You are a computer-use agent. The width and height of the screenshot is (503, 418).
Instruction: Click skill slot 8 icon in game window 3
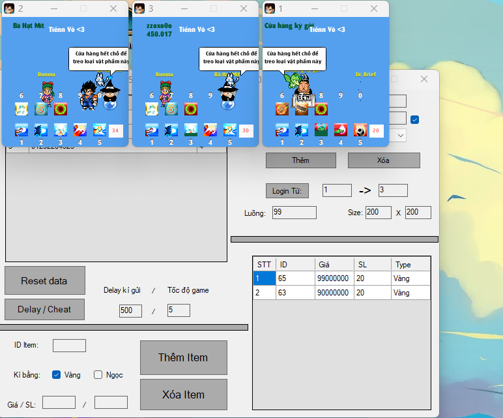191,109
